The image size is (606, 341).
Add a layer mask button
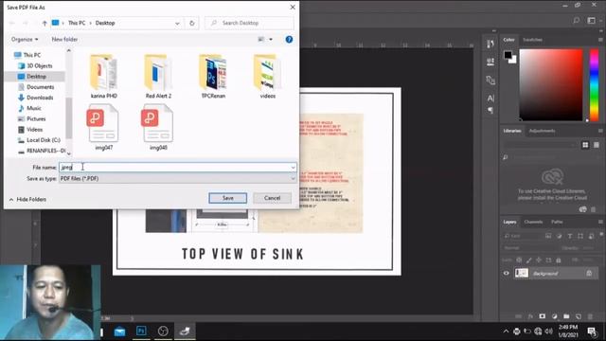tap(543, 316)
